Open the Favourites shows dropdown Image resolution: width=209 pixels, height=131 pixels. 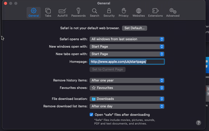[127, 88]
